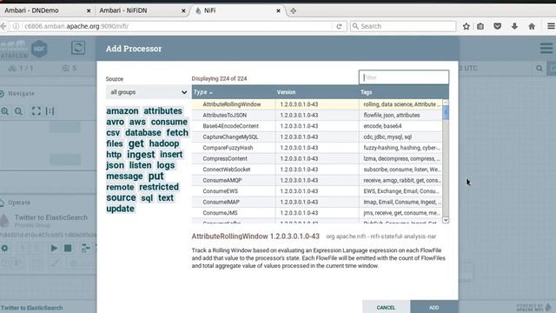Screen dimensions: 556x313
Task: Select the ConnectWebSocket processor
Action: point(316,170)
